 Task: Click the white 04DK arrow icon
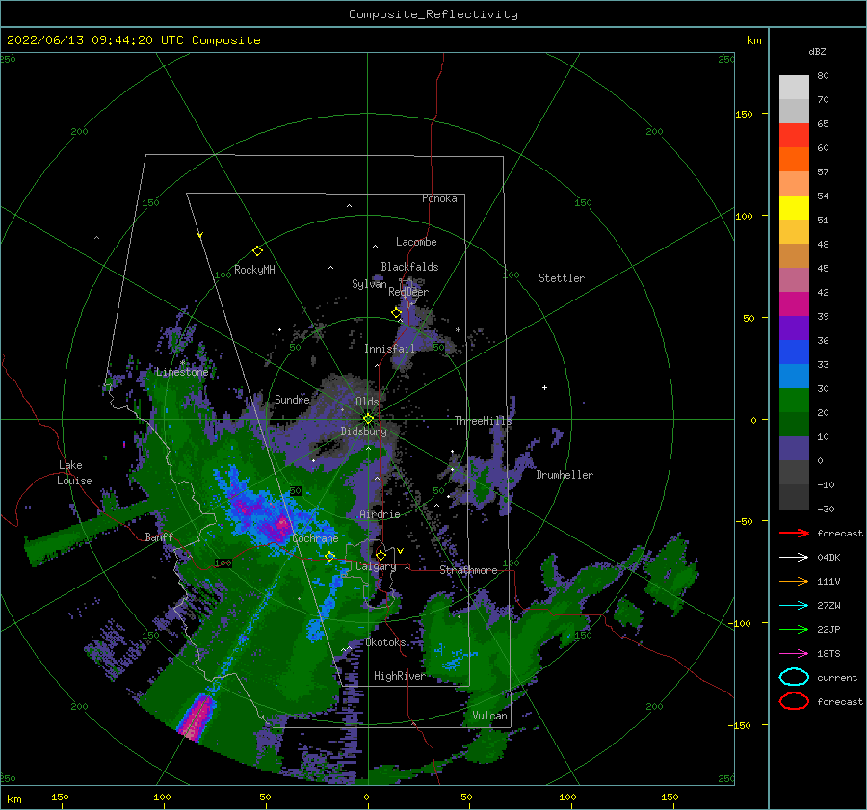point(794,558)
